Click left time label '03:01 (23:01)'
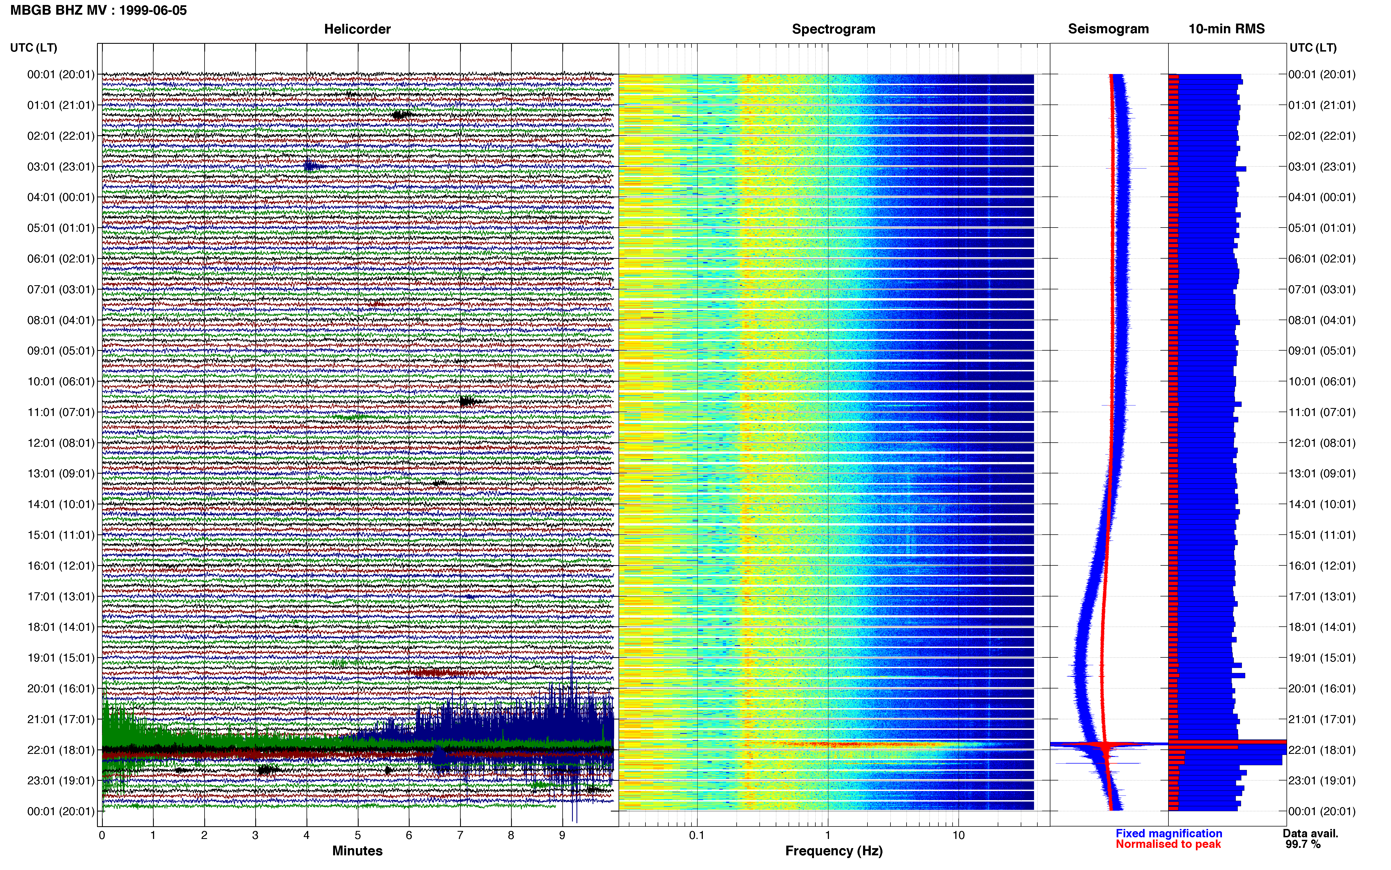 pos(61,166)
